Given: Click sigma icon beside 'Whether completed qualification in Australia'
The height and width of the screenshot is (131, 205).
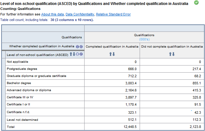Looking at the screenshot, I should pyautogui.click(x=78, y=47).
